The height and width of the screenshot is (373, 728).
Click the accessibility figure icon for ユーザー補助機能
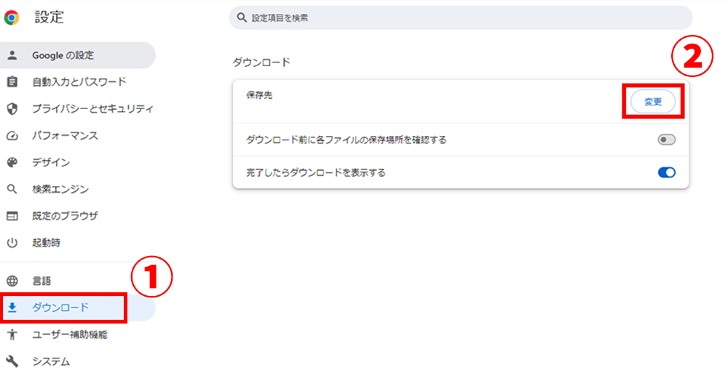pos(12,334)
